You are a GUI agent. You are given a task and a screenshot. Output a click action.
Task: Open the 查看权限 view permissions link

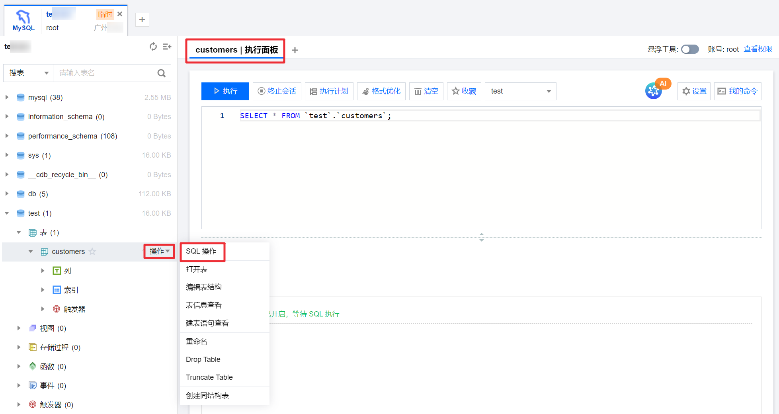[758, 49]
